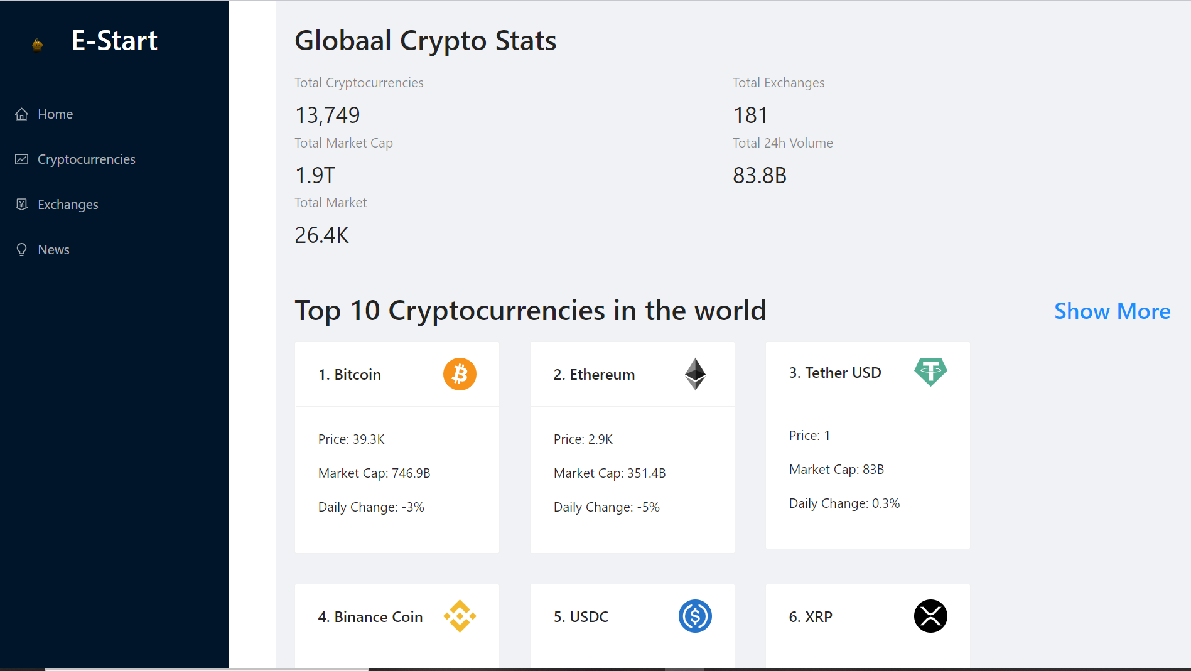Click the Show More link
The image size is (1191, 671).
1112,311
